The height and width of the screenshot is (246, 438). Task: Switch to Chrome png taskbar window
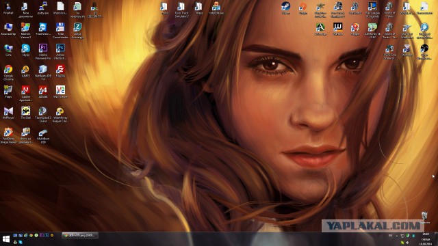(80, 235)
